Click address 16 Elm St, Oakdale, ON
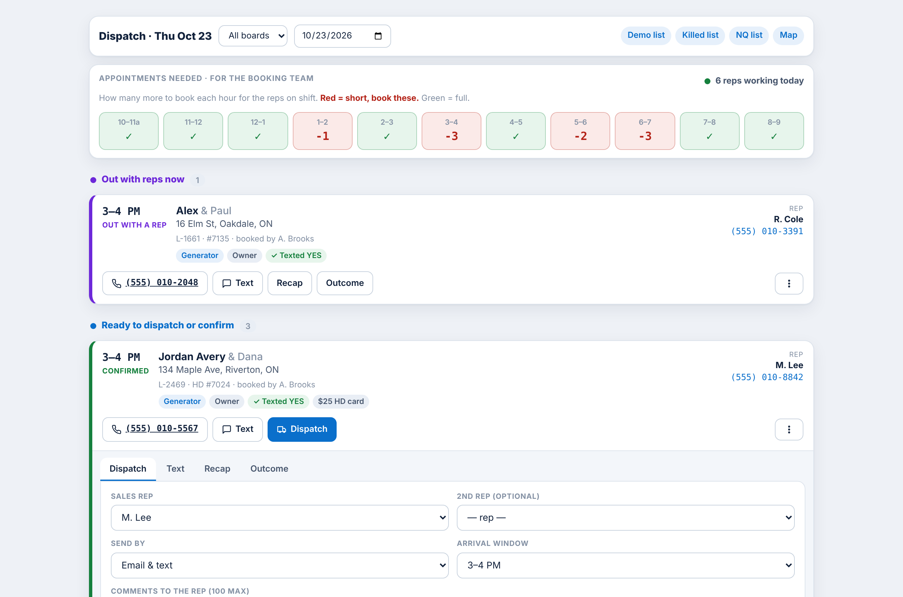Viewport: 903px width, 597px height. pos(224,224)
